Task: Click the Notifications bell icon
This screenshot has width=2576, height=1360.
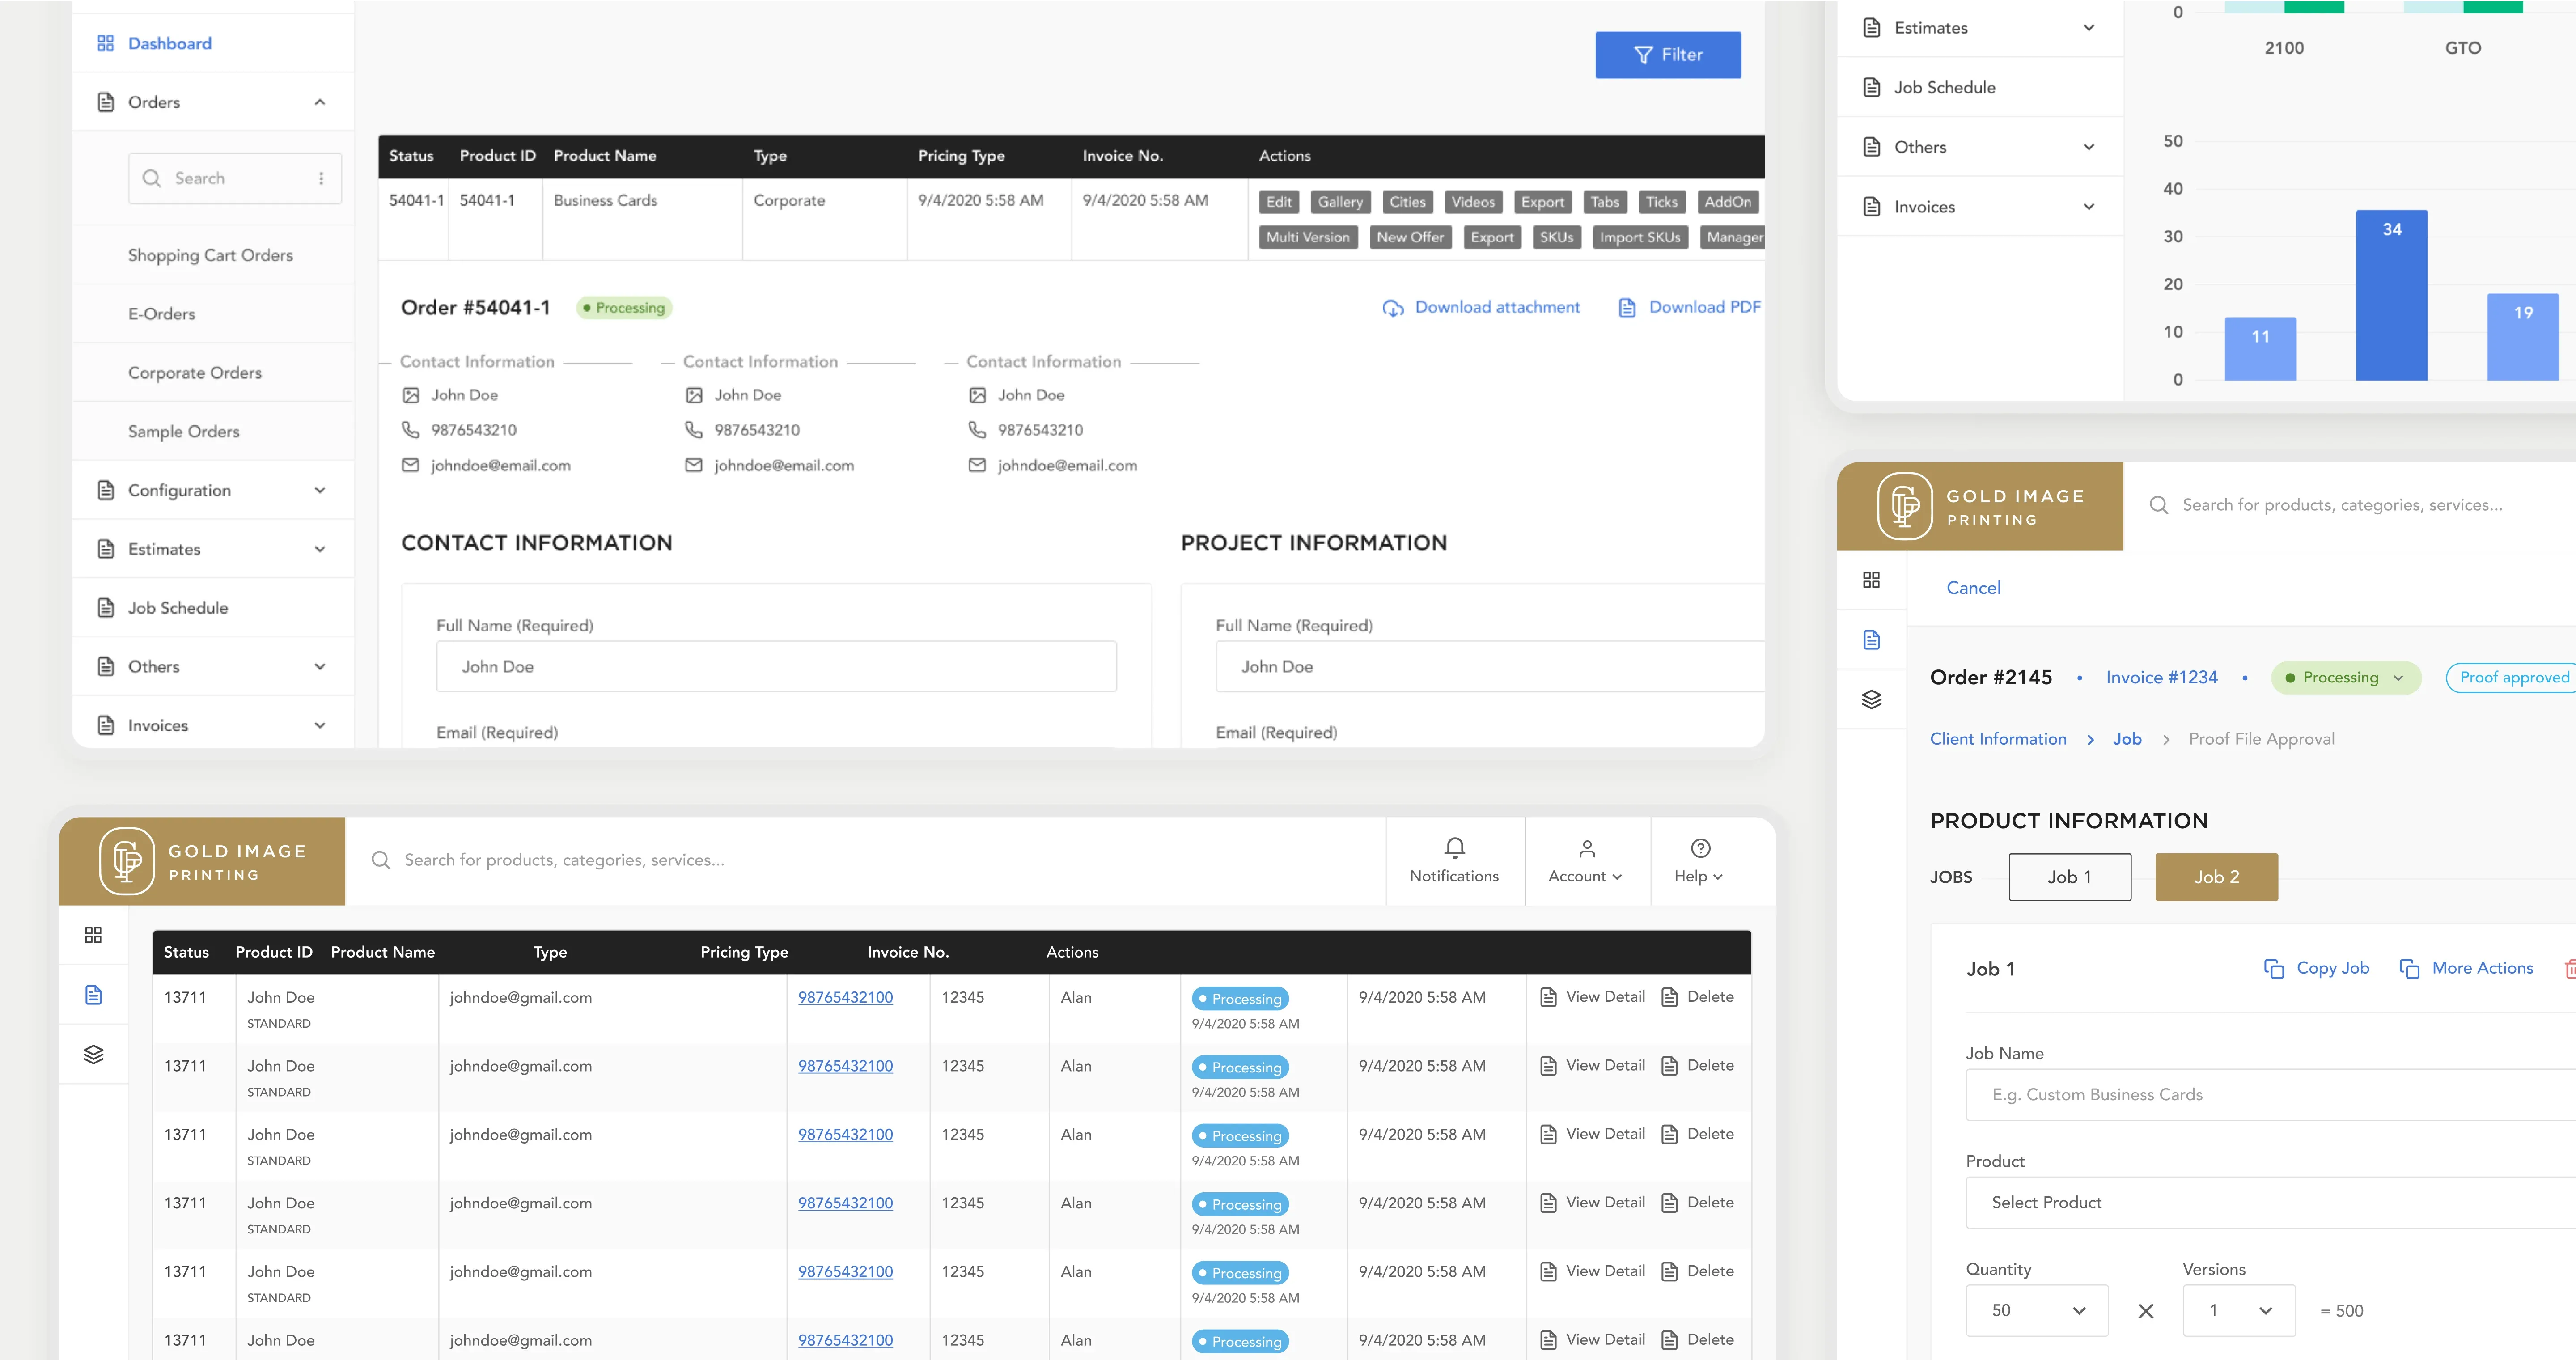Action: coord(1454,848)
